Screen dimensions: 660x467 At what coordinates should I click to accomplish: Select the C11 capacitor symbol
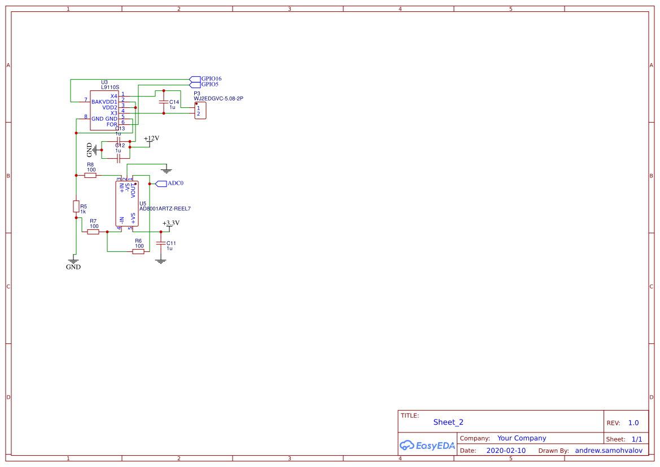(x=161, y=243)
